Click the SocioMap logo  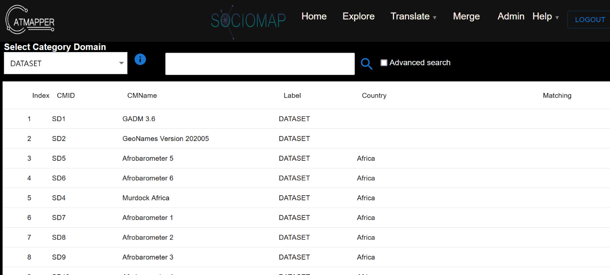click(x=248, y=20)
